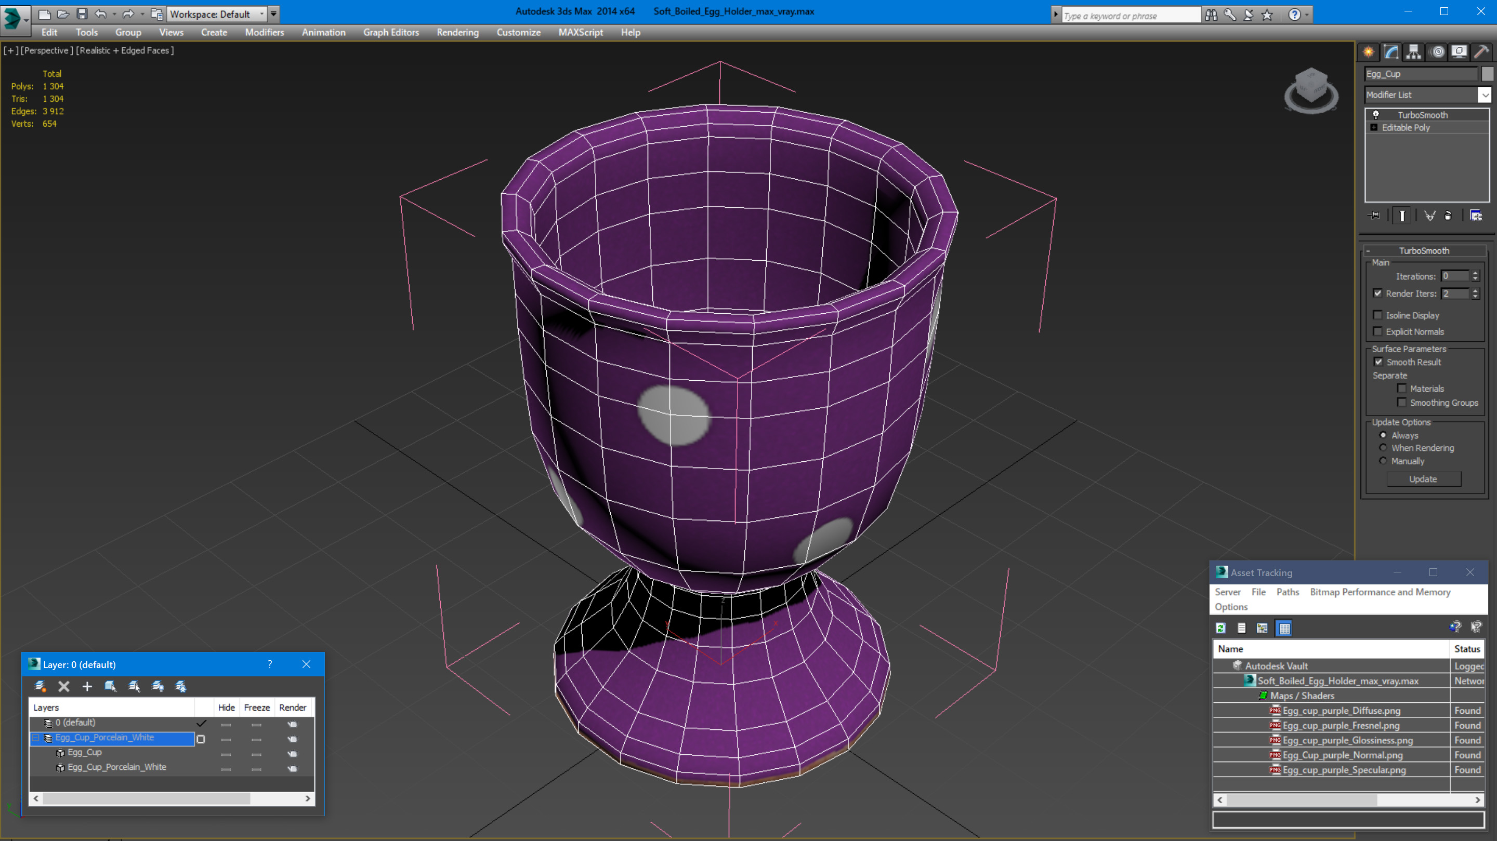Open the Undo history dropdown arrow
This screenshot has width=1497, height=841.
click(x=114, y=14)
